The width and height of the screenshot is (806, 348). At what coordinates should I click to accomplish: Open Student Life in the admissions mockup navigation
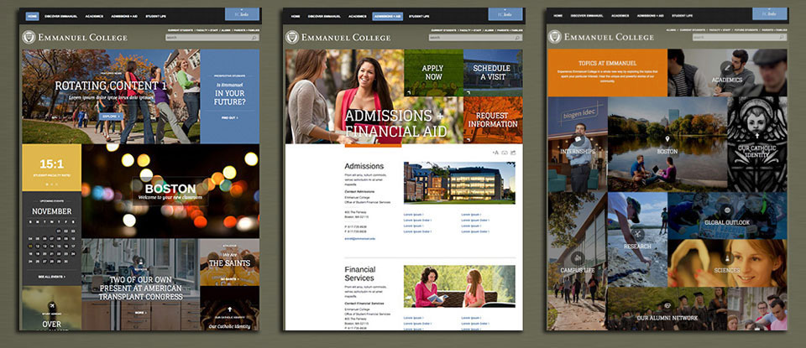click(419, 17)
